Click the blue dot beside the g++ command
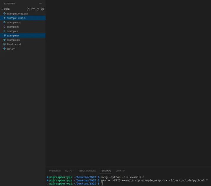Screen dimensions: 211x186 point(48,180)
